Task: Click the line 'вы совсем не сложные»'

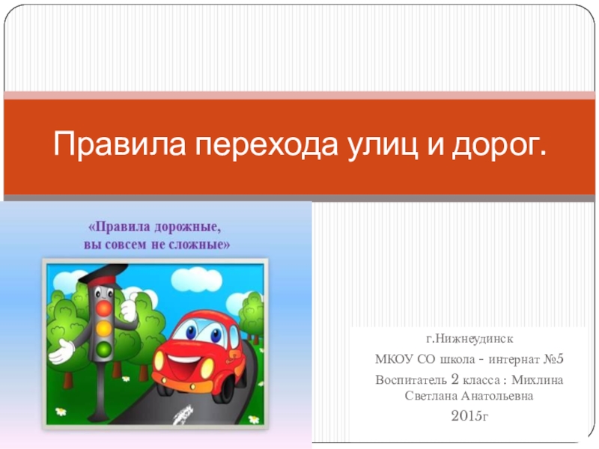Action: (157, 244)
